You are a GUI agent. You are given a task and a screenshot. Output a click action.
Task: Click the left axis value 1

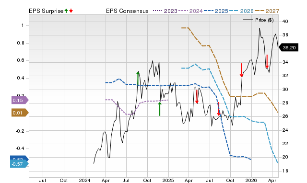point(23,25)
